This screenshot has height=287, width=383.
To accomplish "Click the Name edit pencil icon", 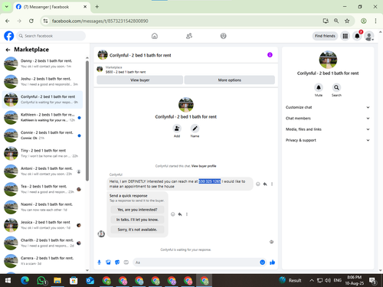I will tap(195, 129).
